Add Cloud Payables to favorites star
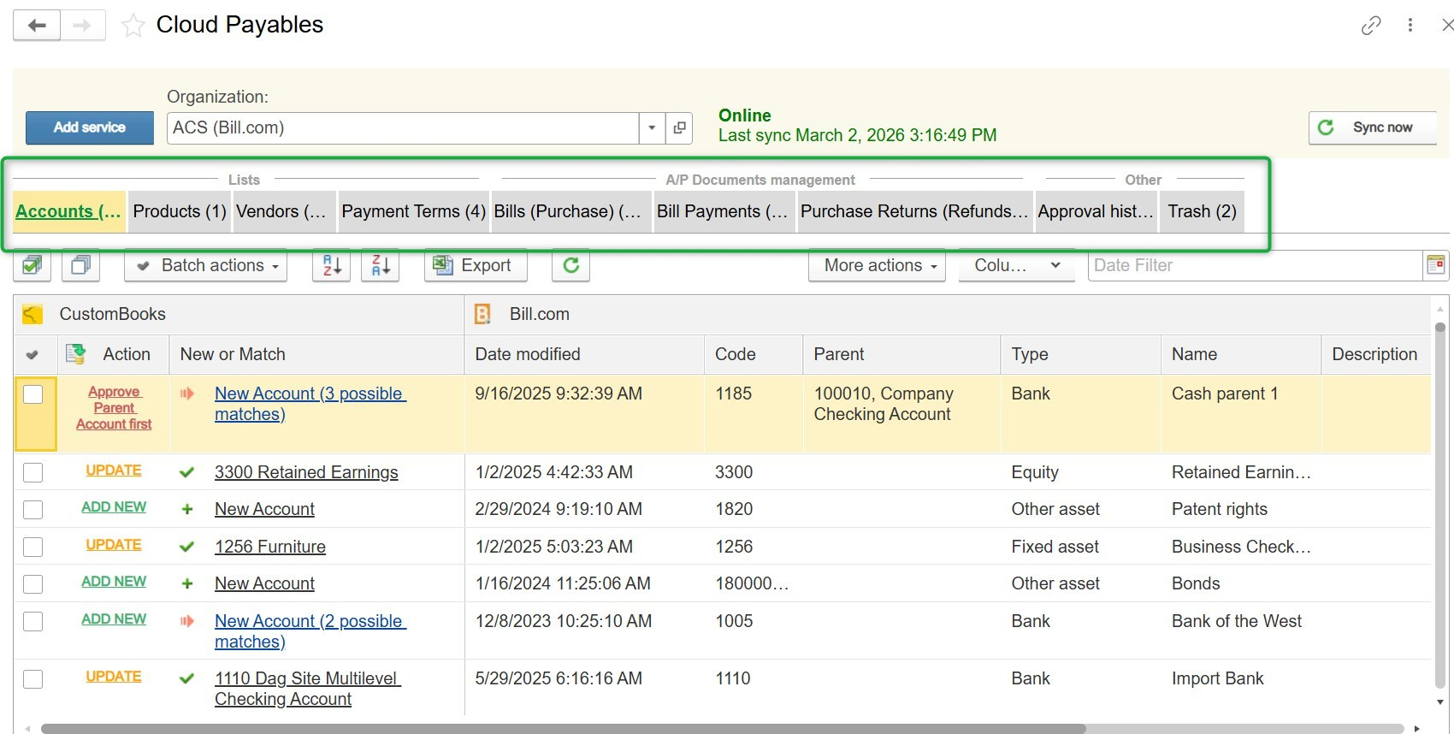The width and height of the screenshot is (1454, 734). pyautogui.click(x=133, y=26)
